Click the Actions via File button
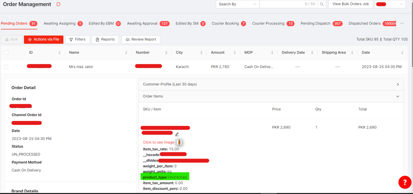The image size is (413, 194). (x=43, y=39)
